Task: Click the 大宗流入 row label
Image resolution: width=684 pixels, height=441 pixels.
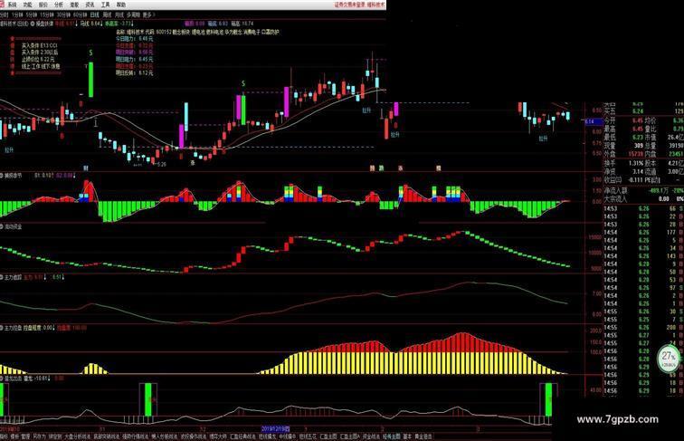Action: 615,198
